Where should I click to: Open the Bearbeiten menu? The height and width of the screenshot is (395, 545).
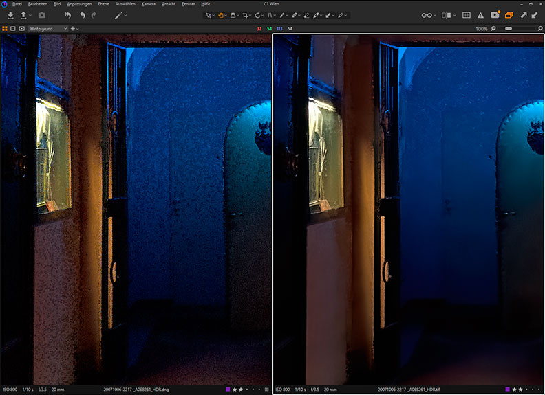[38, 4]
